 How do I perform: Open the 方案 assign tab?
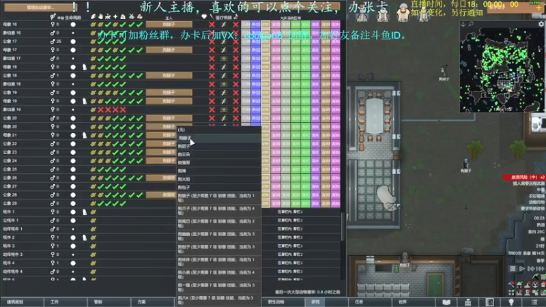[152, 302]
